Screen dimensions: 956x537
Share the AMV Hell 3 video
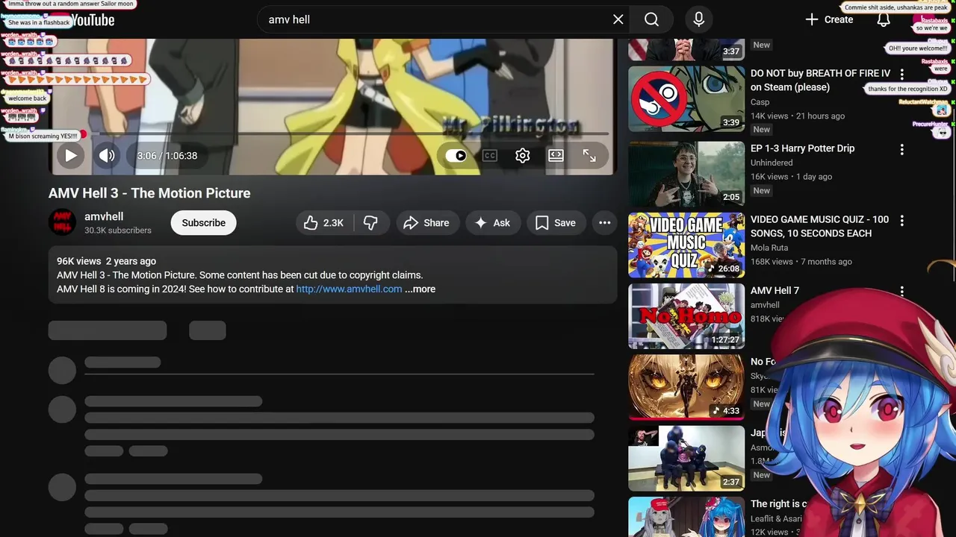coord(427,223)
